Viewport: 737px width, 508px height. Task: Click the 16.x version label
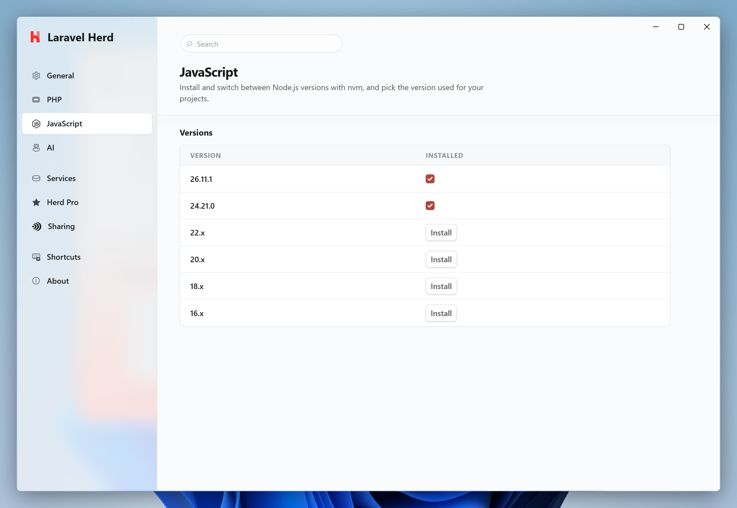197,313
